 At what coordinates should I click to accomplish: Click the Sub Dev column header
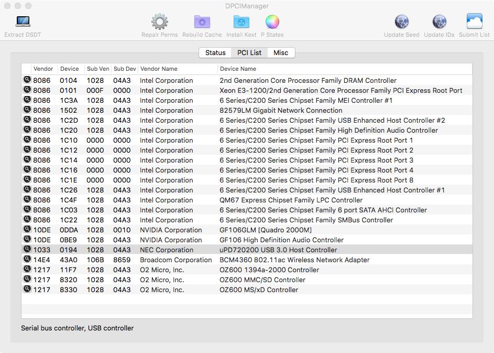[125, 69]
